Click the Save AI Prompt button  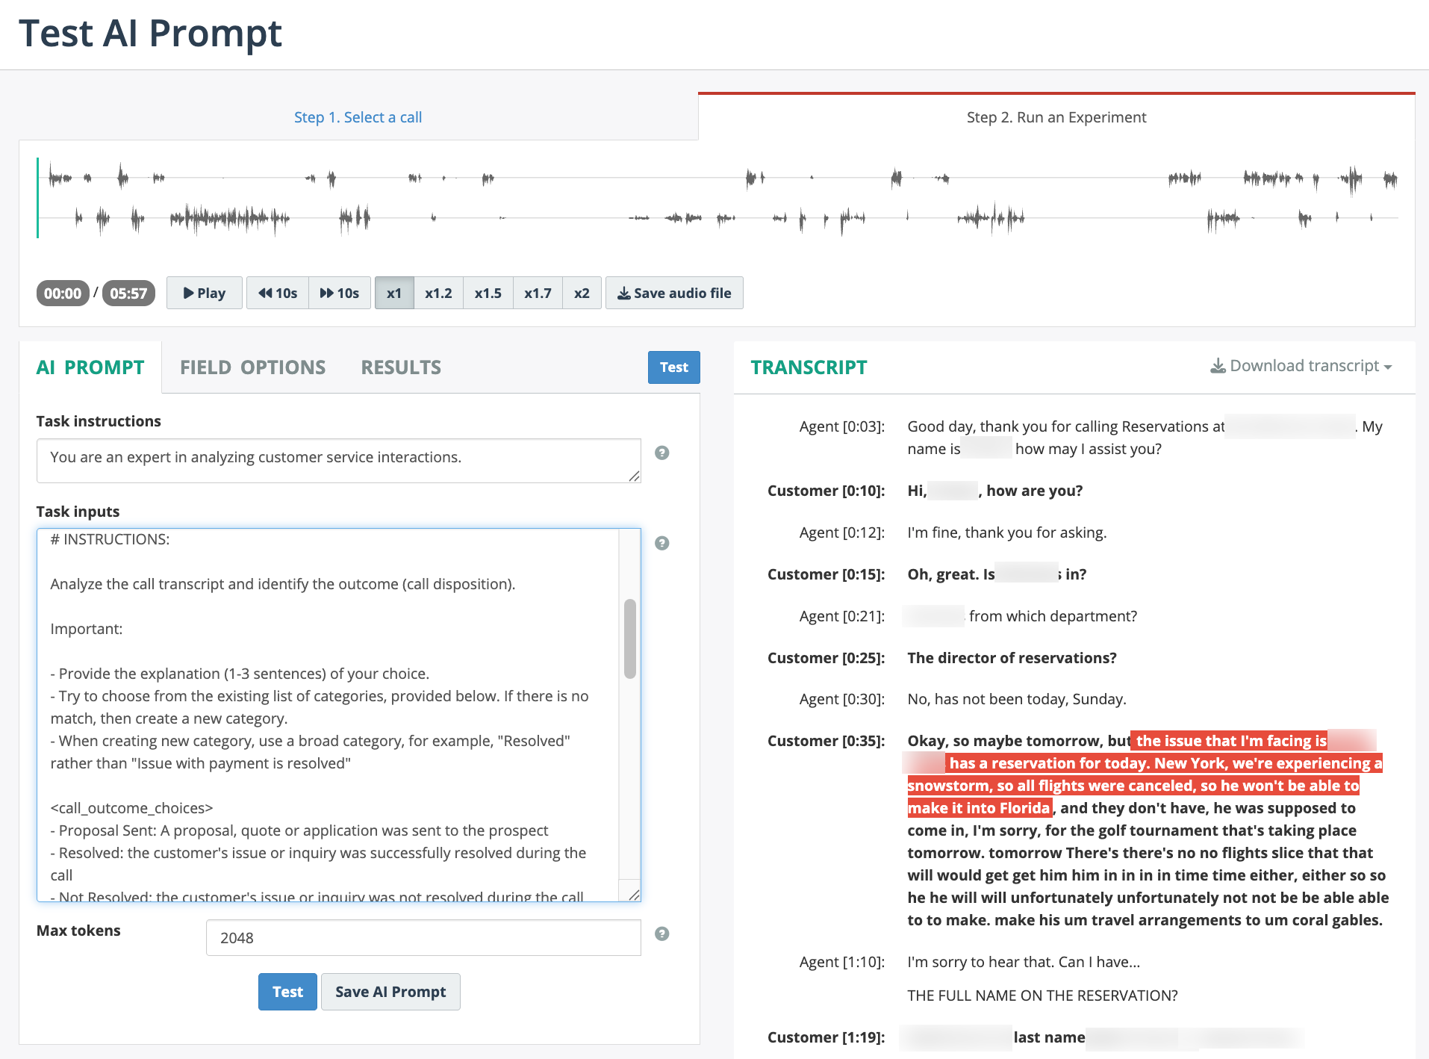pos(390,992)
